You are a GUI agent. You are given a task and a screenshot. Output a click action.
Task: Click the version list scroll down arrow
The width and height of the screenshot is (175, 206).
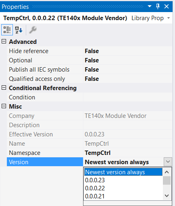(x=167, y=196)
